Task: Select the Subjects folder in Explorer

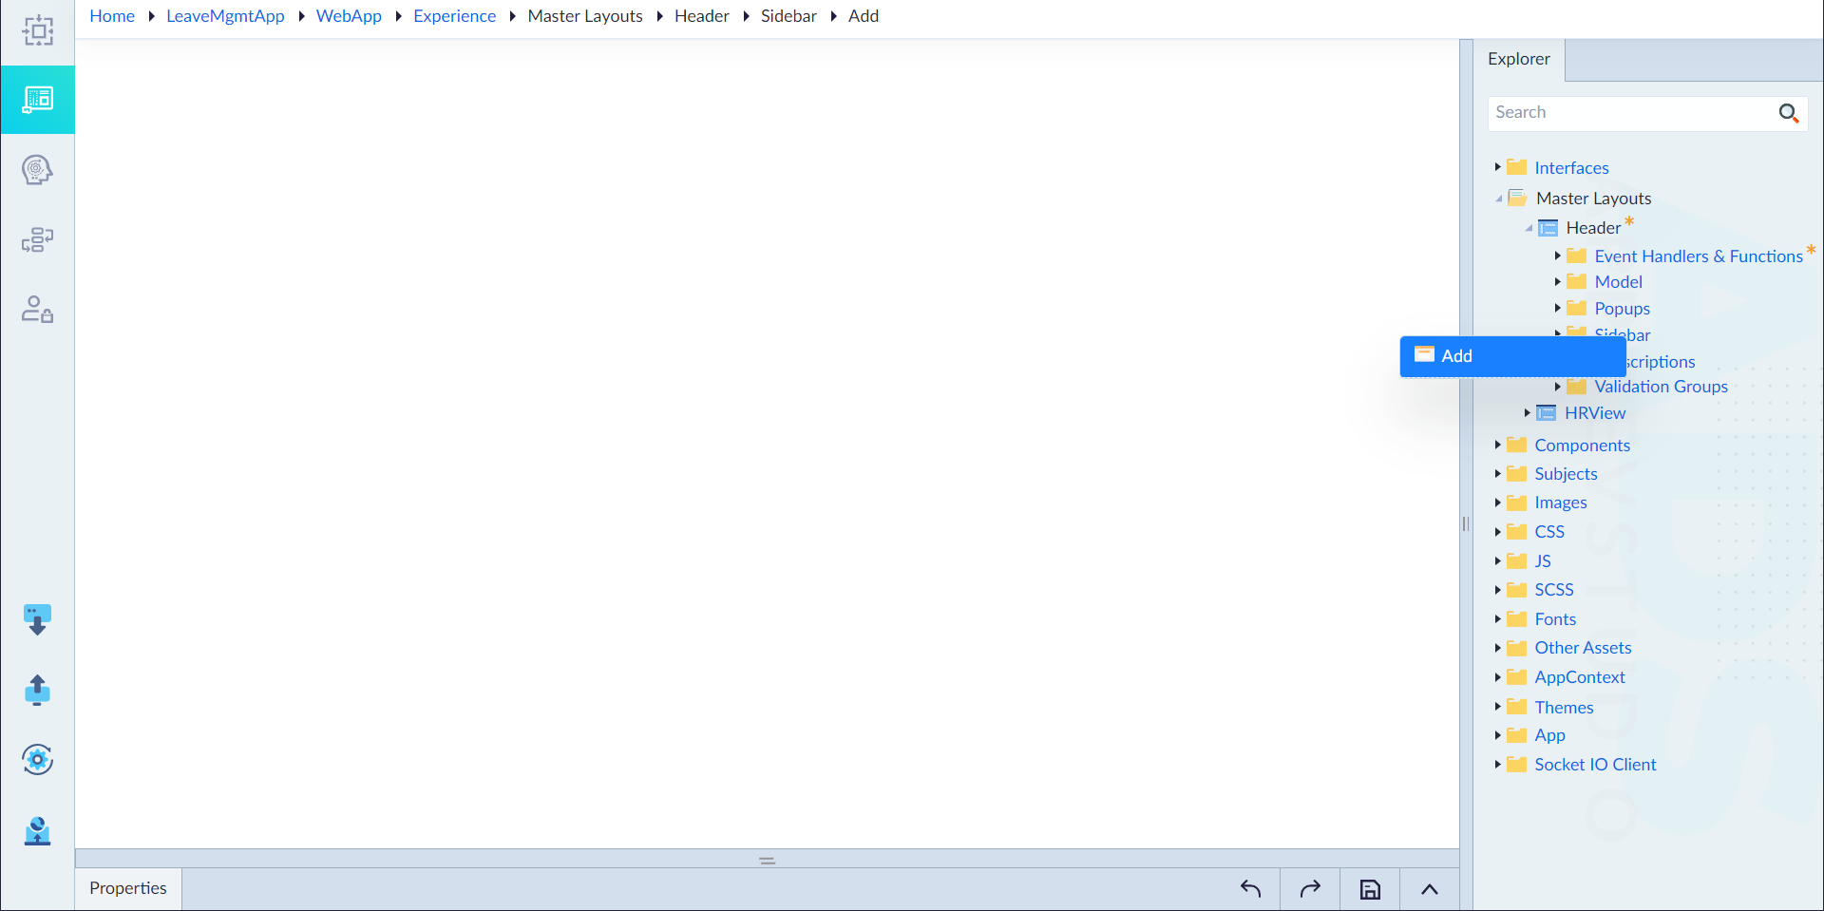Action: (1566, 474)
